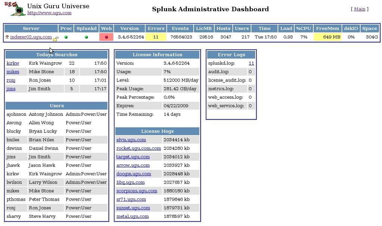This screenshot has width=382, height=226.
Task: Click the Steve Harvy name
Action: point(42,217)
